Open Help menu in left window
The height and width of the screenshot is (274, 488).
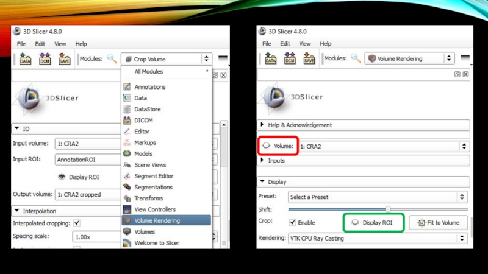click(x=81, y=44)
